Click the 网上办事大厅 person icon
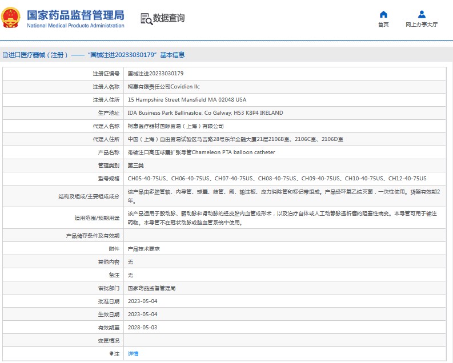The height and width of the screenshot is (363, 453). pyautogui.click(x=422, y=14)
